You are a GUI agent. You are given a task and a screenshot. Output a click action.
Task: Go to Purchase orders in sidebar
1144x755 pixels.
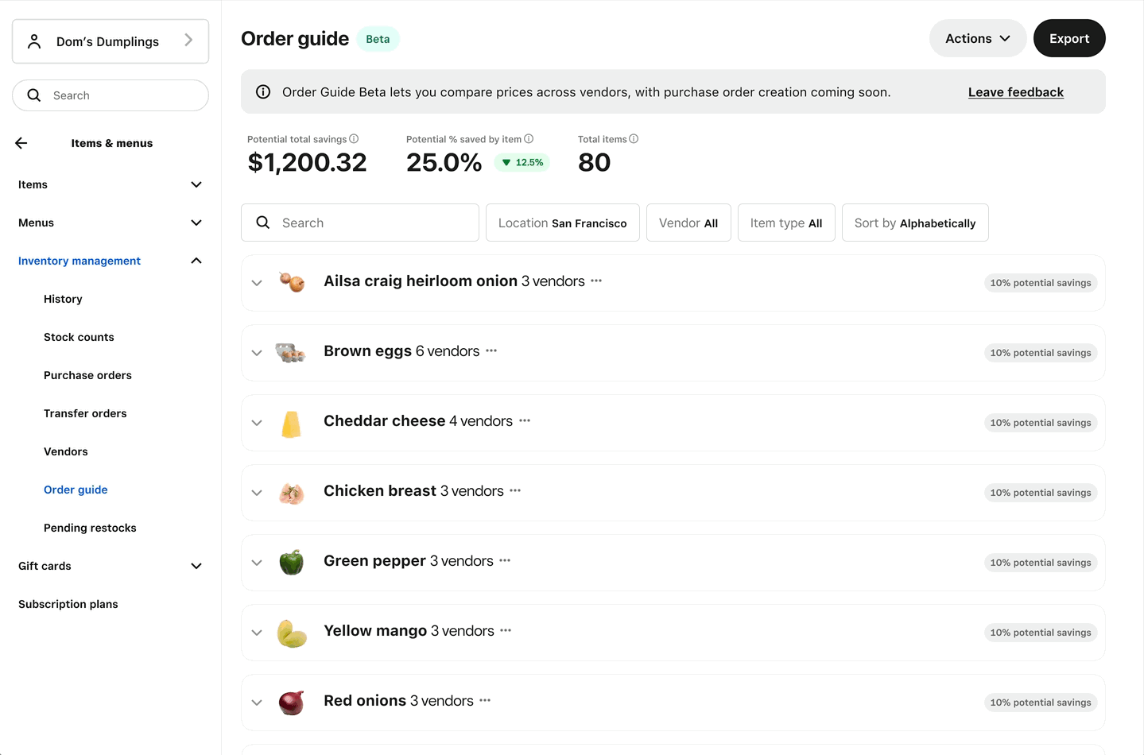coord(87,375)
